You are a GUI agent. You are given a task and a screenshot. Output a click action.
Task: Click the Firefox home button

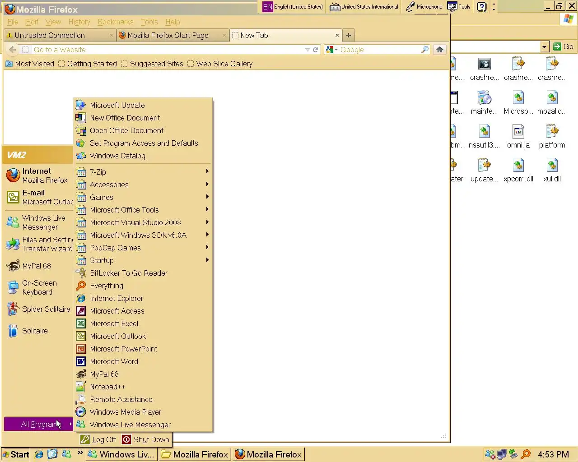tap(439, 50)
